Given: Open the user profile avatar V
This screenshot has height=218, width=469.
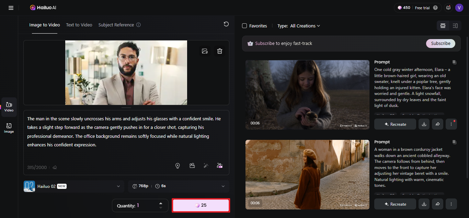Looking at the screenshot, I should (459, 8).
